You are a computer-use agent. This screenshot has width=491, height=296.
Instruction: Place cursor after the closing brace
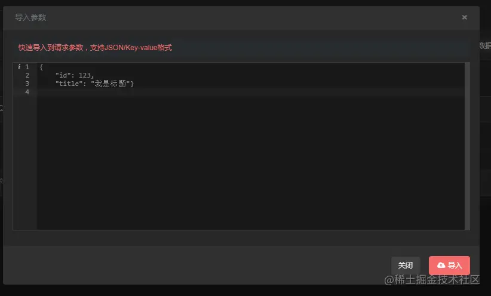134,84
